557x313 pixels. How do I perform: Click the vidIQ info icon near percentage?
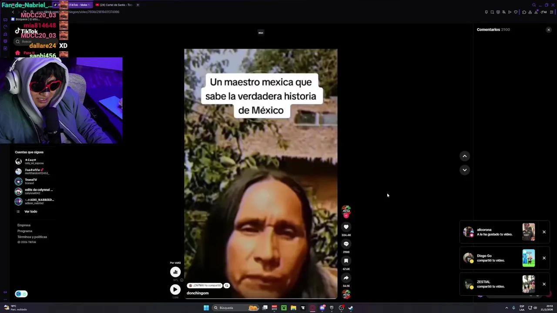coord(181,280)
